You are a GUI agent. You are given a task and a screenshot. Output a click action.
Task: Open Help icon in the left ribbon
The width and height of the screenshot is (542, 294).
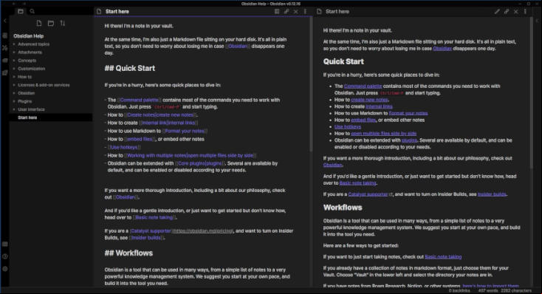tap(5, 256)
